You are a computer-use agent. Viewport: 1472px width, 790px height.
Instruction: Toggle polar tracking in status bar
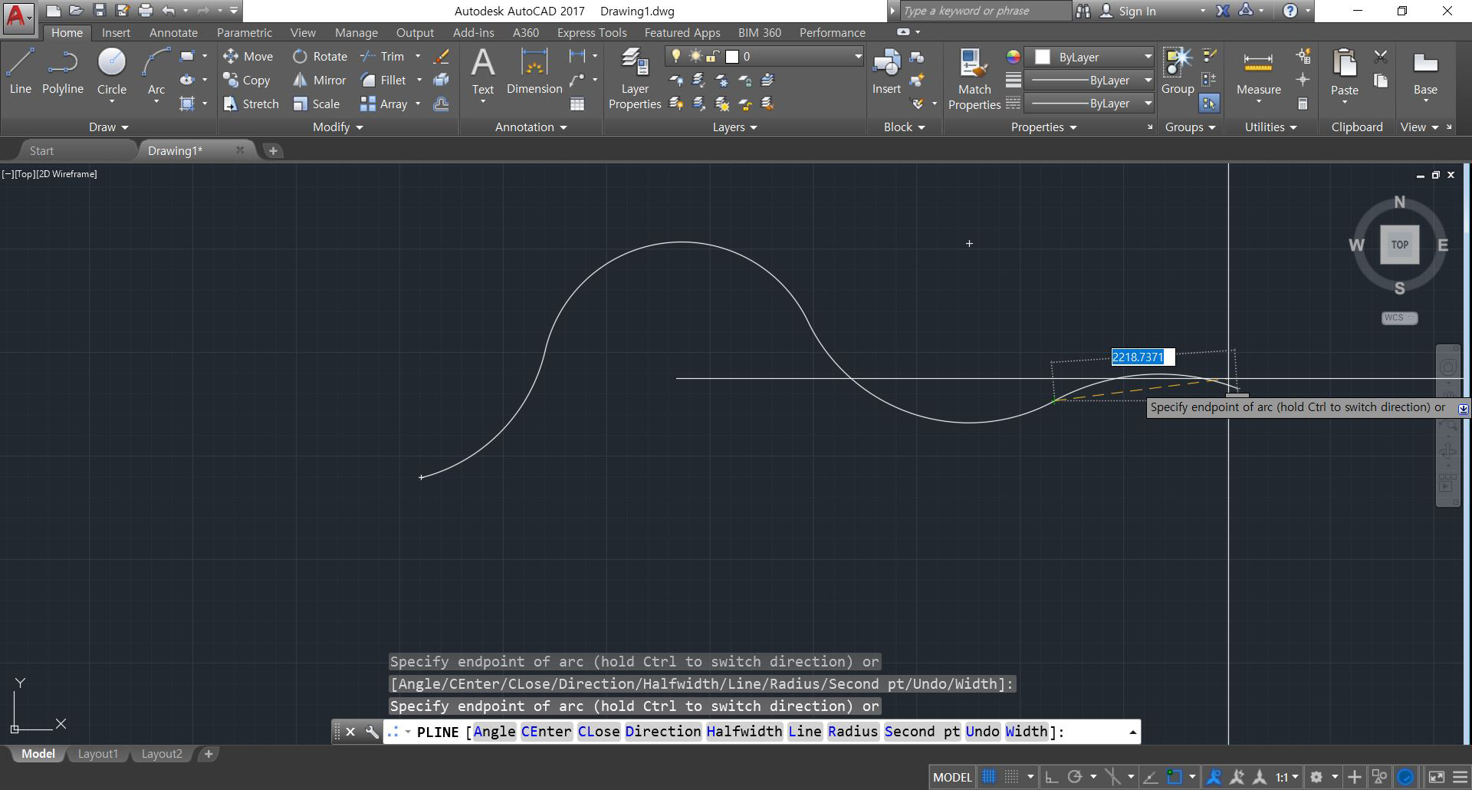point(1075,777)
